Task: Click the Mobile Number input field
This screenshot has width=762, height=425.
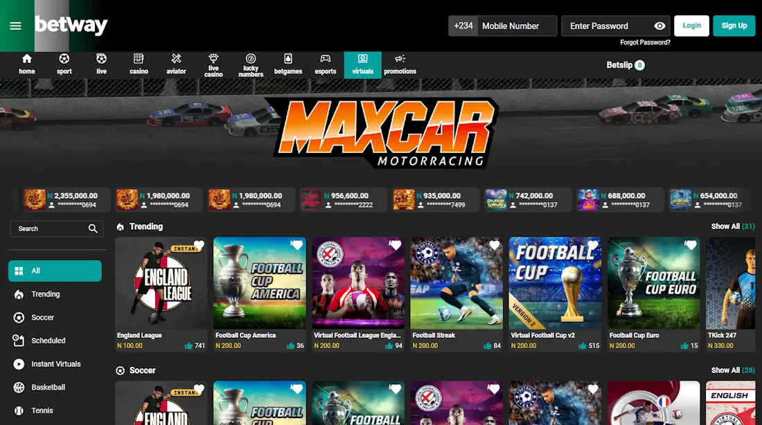Action: click(516, 26)
